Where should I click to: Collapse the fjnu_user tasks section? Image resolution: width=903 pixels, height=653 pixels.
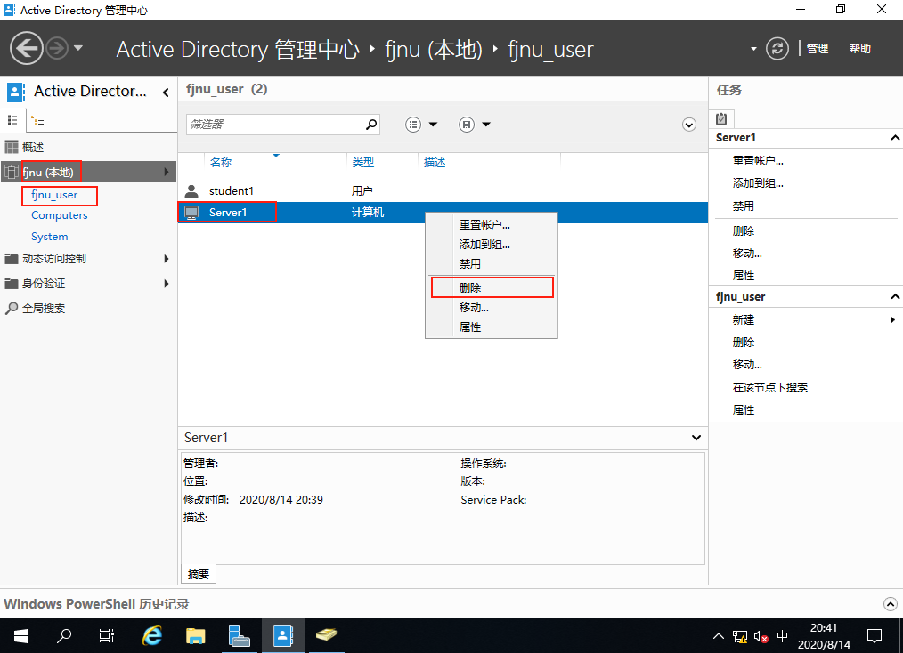pyautogui.click(x=894, y=297)
